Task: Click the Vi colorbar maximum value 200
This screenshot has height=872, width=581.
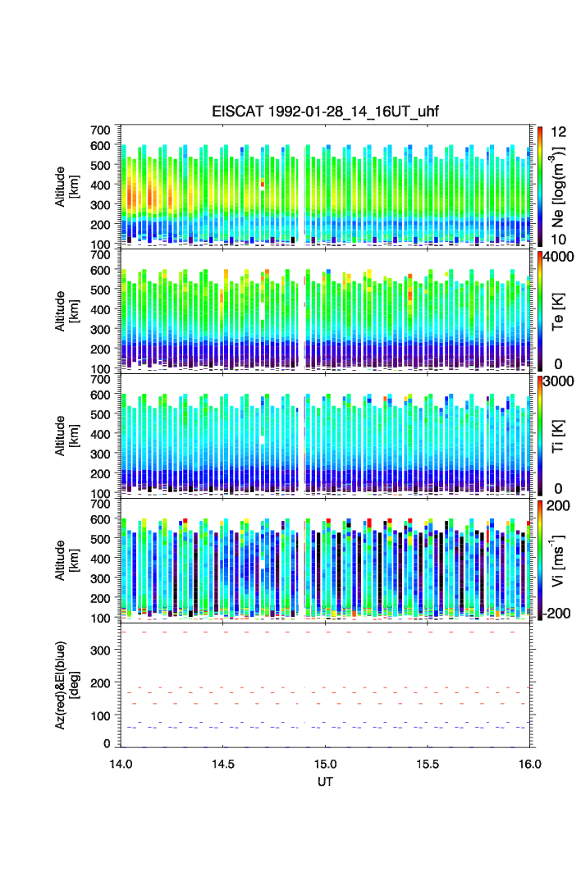Action: pos(558,505)
